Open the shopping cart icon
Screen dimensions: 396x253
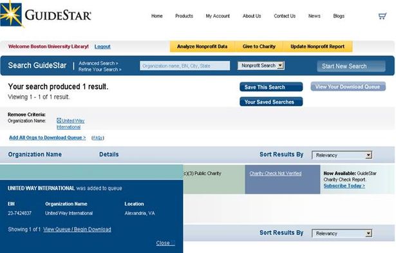point(382,16)
